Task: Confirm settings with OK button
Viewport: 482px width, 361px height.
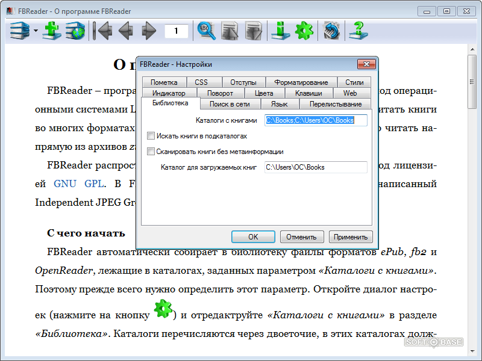Action: tap(253, 237)
